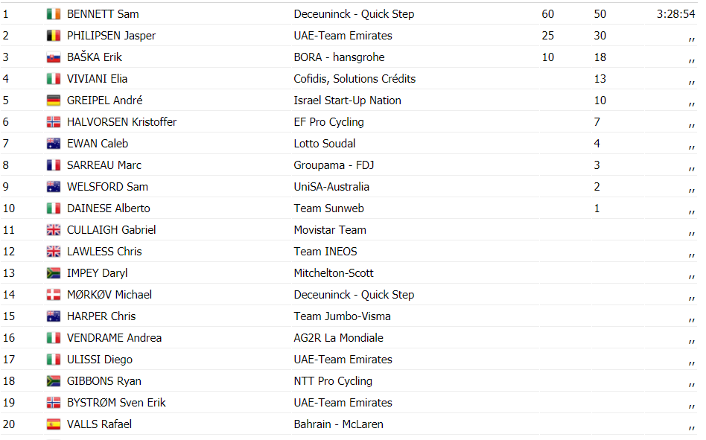
Task: Click the winning time 3:28:54
Action: click(675, 14)
